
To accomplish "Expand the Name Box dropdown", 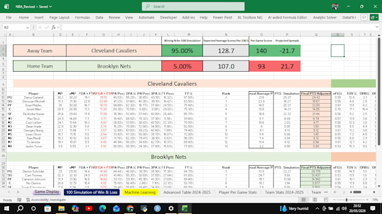I will tap(28, 27).
